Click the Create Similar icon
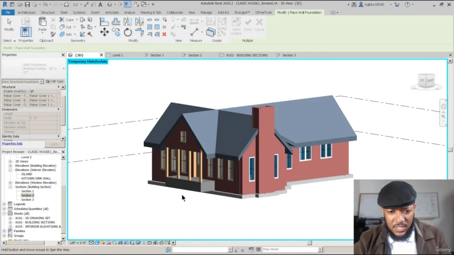 211,32
